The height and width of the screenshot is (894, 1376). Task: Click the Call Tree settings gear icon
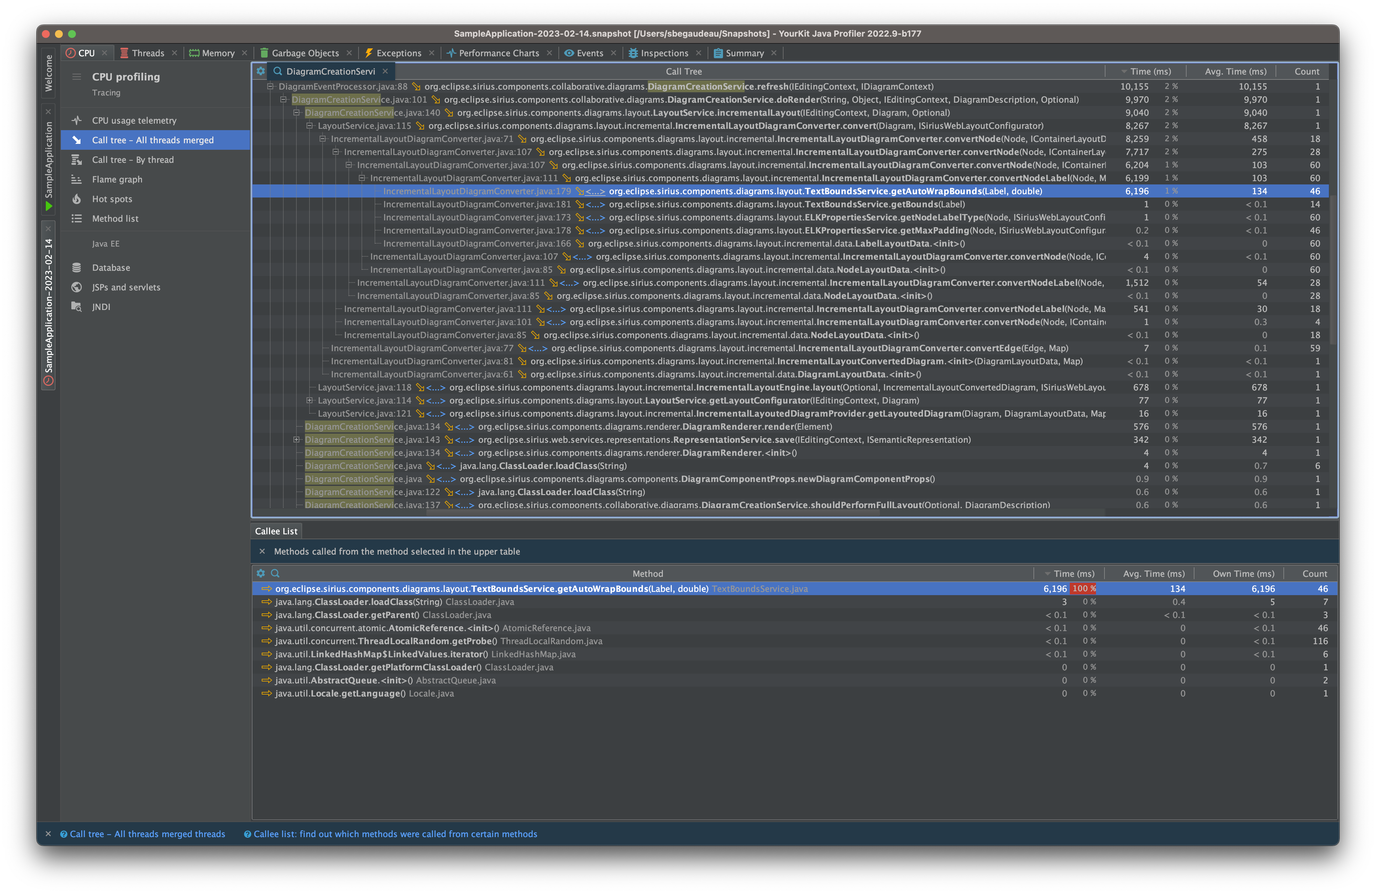261,72
